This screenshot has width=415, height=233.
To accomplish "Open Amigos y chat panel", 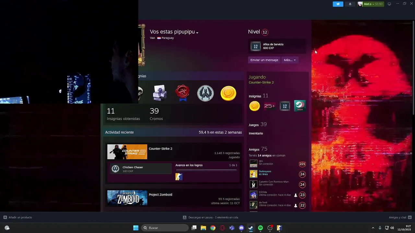I will point(400,217).
